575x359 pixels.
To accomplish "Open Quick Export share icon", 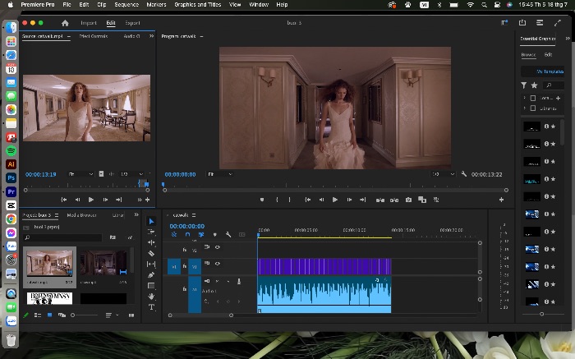I will [522, 23].
